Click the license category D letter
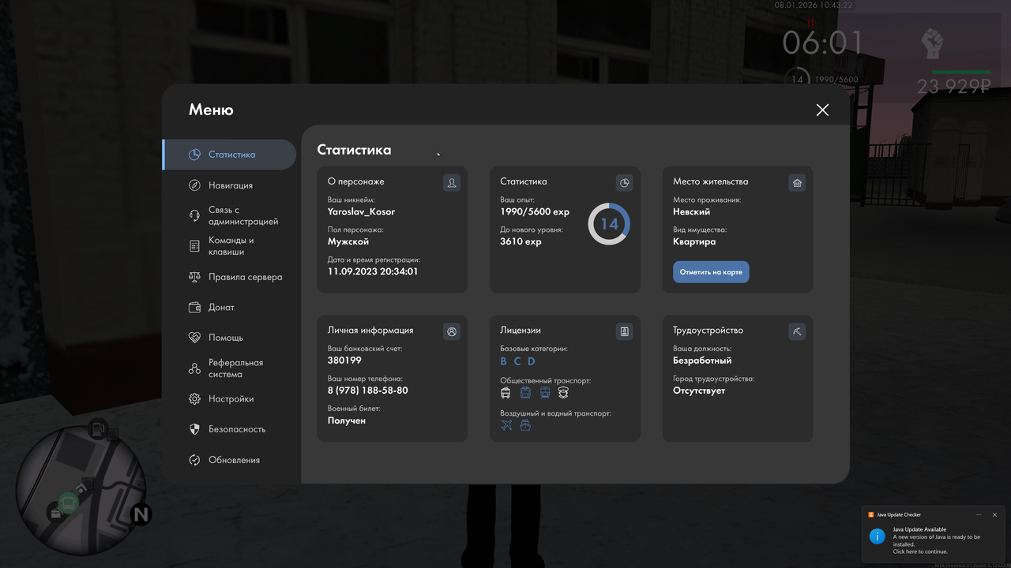Image resolution: width=1011 pixels, height=568 pixels. pos(532,361)
